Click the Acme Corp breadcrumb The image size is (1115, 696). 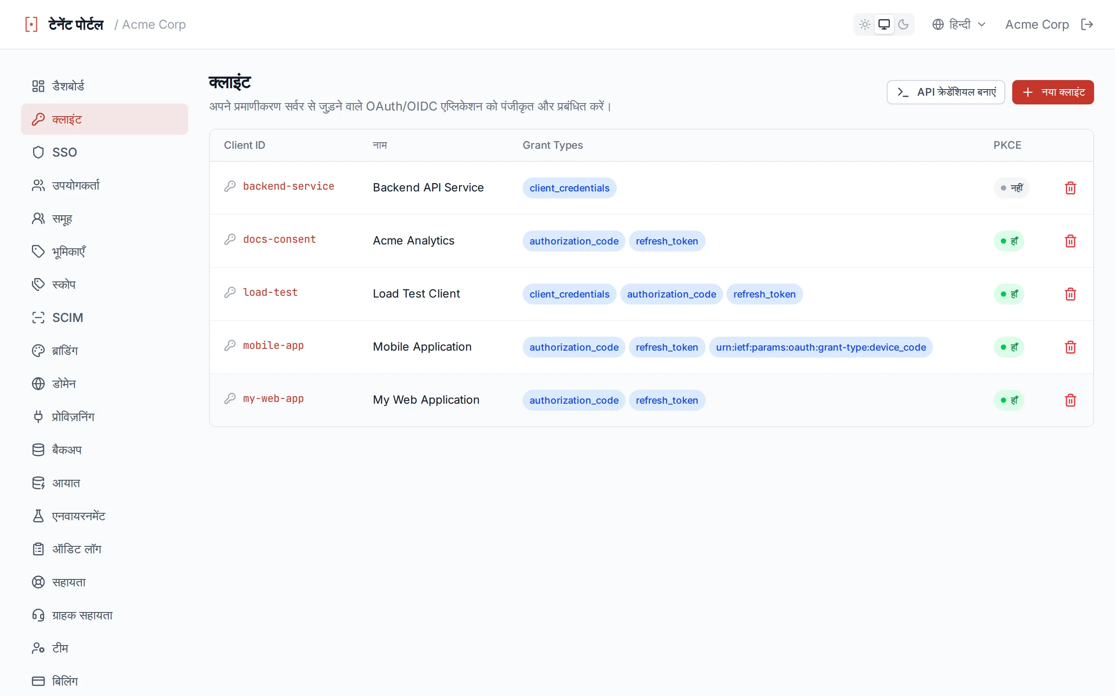[x=154, y=24]
